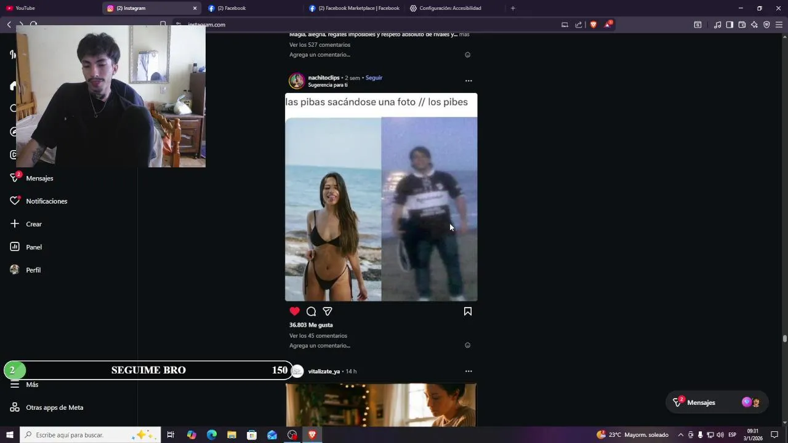Open the browser hamburger menu

(x=779, y=25)
